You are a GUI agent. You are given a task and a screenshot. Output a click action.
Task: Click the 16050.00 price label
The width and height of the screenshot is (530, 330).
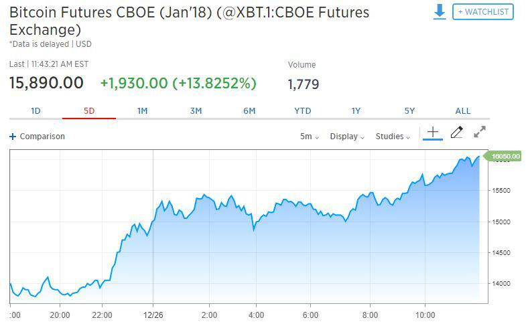[505, 157]
